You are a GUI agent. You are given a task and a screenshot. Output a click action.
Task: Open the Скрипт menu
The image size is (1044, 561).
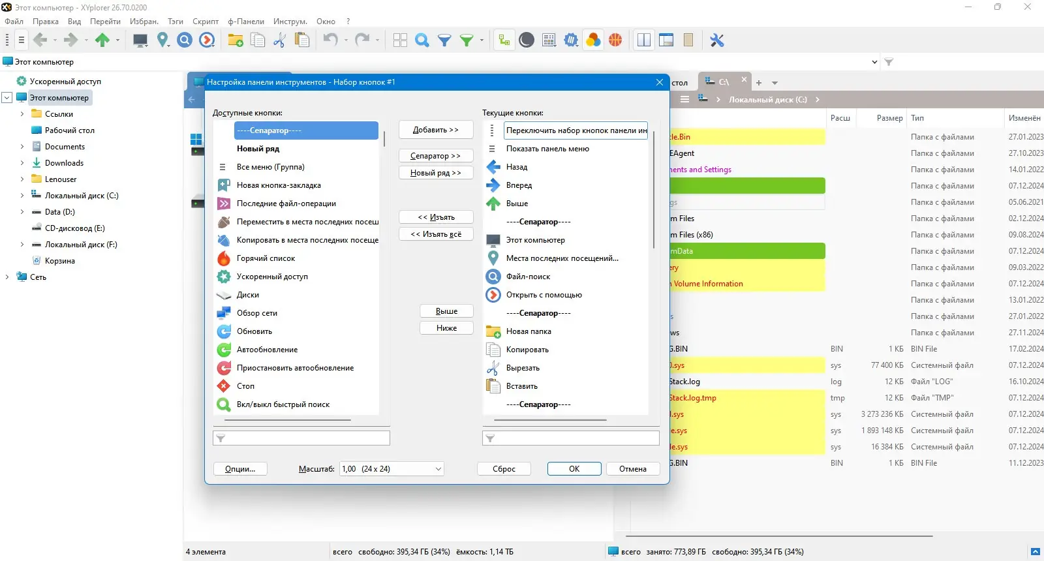pyautogui.click(x=206, y=22)
